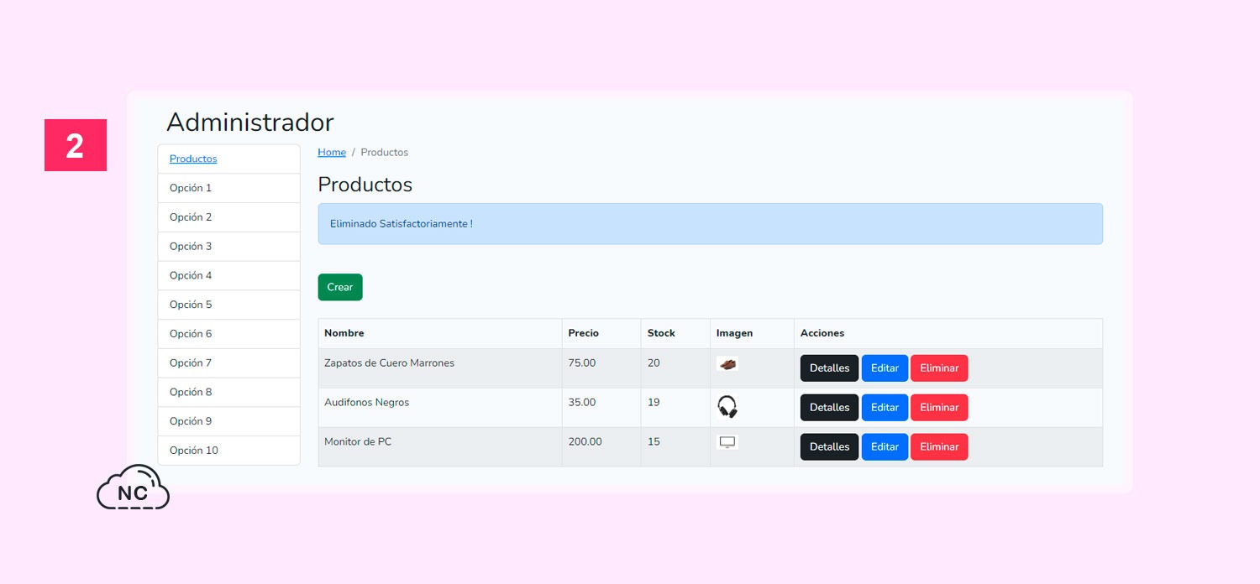Open Opción 1 in the sidebar

(228, 188)
